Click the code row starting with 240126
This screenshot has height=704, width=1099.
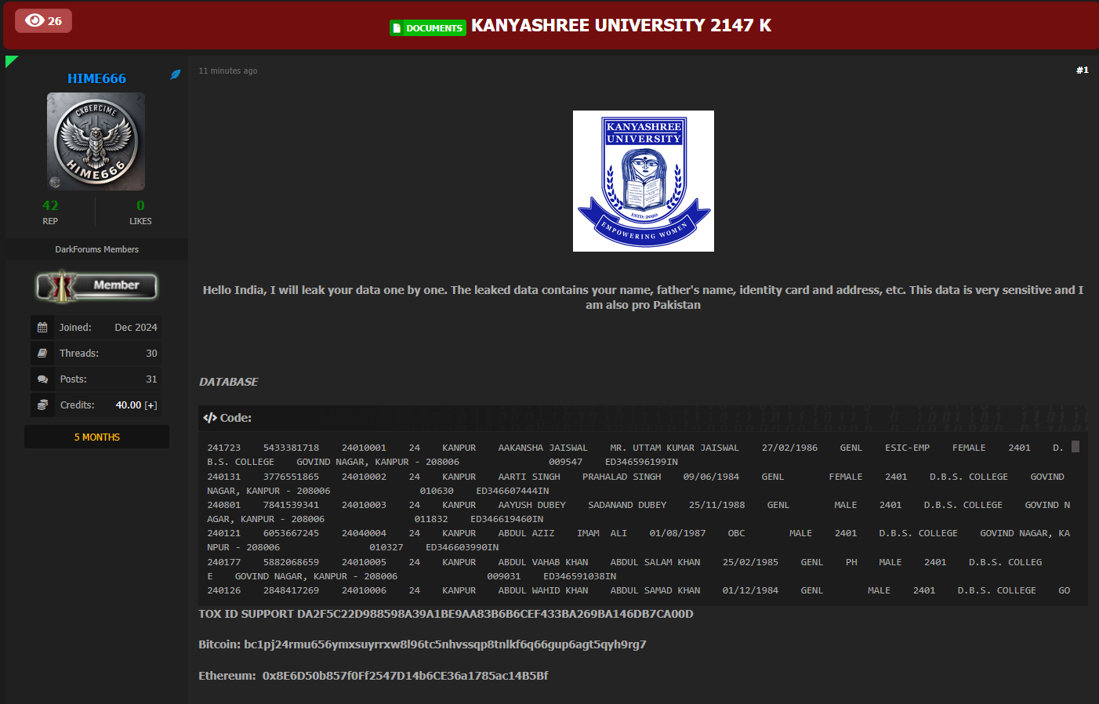(638, 590)
